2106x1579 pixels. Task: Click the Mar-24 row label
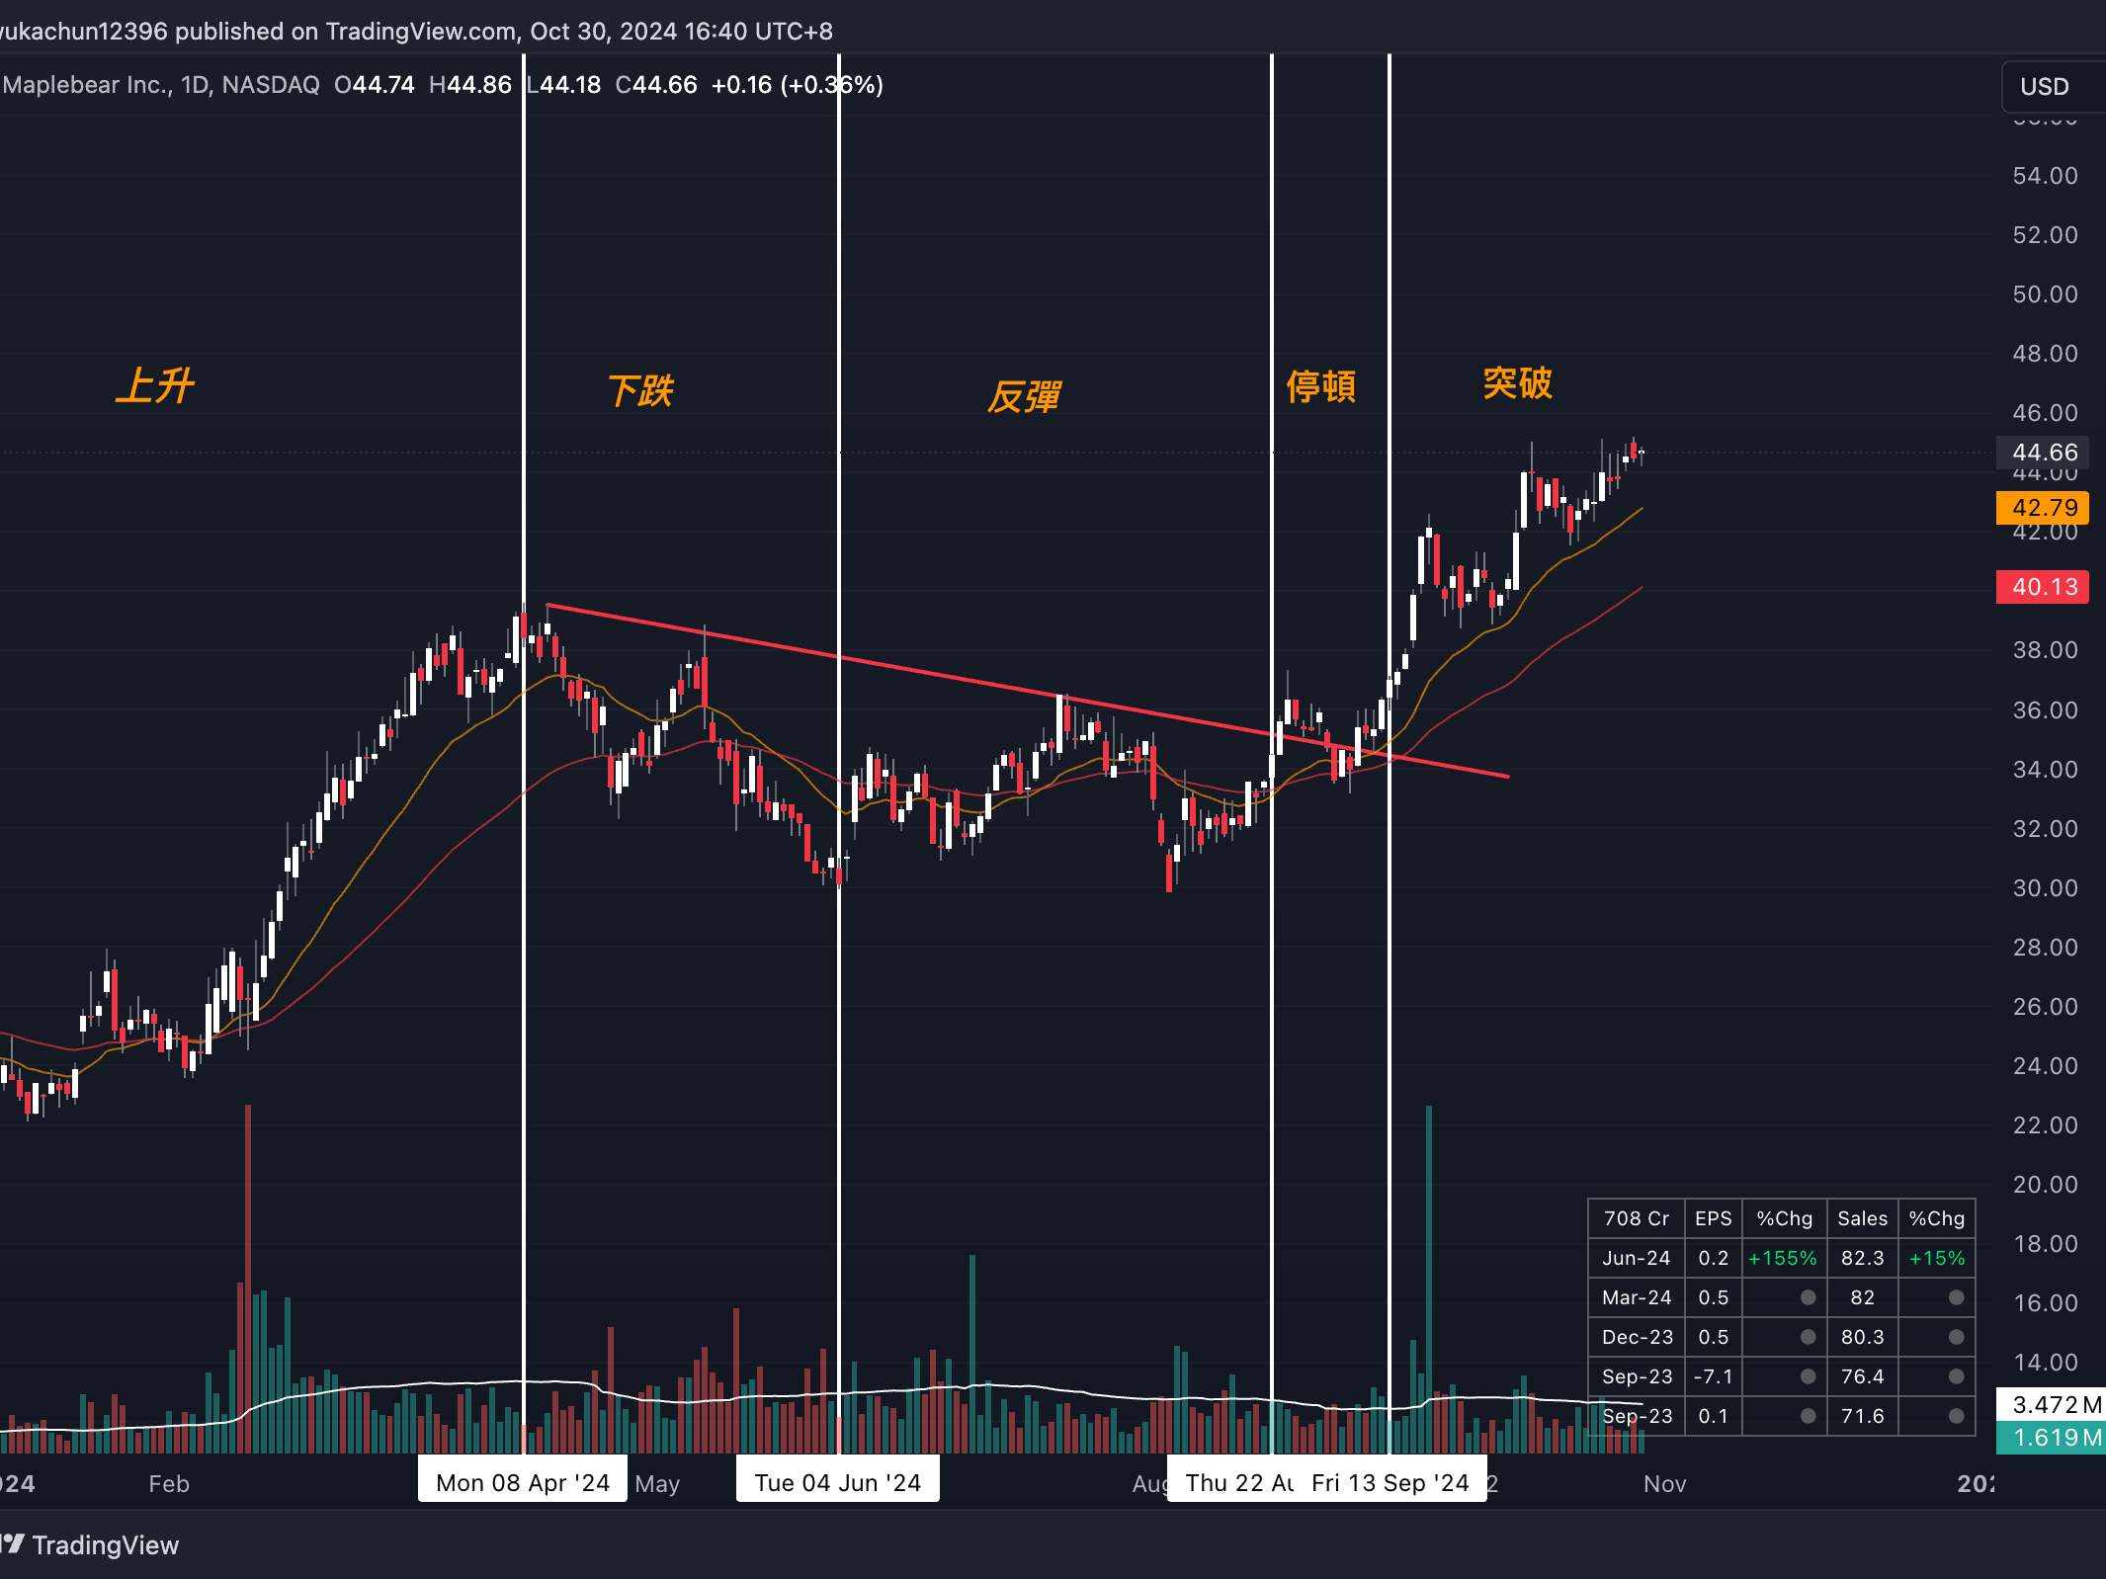coord(1636,1297)
